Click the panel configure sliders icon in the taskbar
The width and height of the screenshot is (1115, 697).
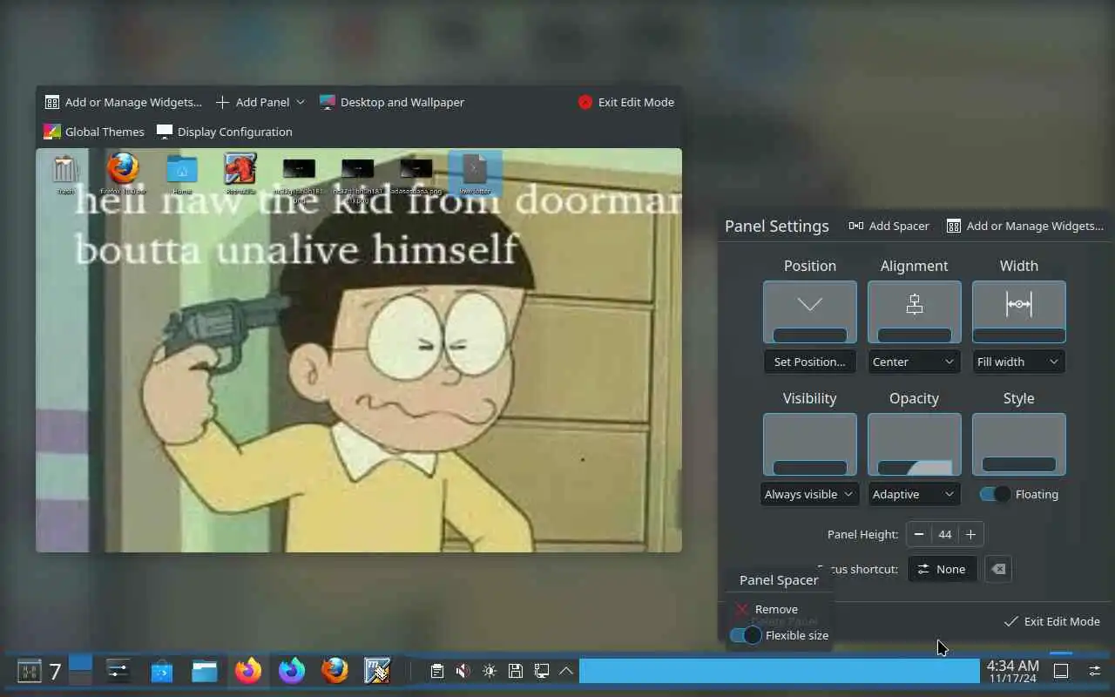click(x=1095, y=671)
